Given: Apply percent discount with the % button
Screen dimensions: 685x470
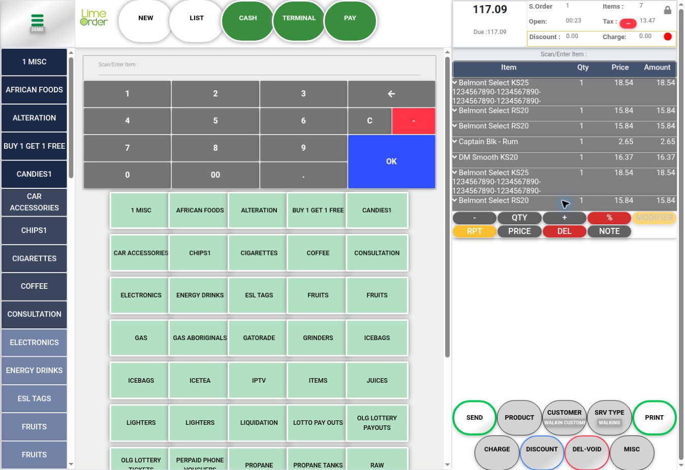Looking at the screenshot, I should (609, 218).
